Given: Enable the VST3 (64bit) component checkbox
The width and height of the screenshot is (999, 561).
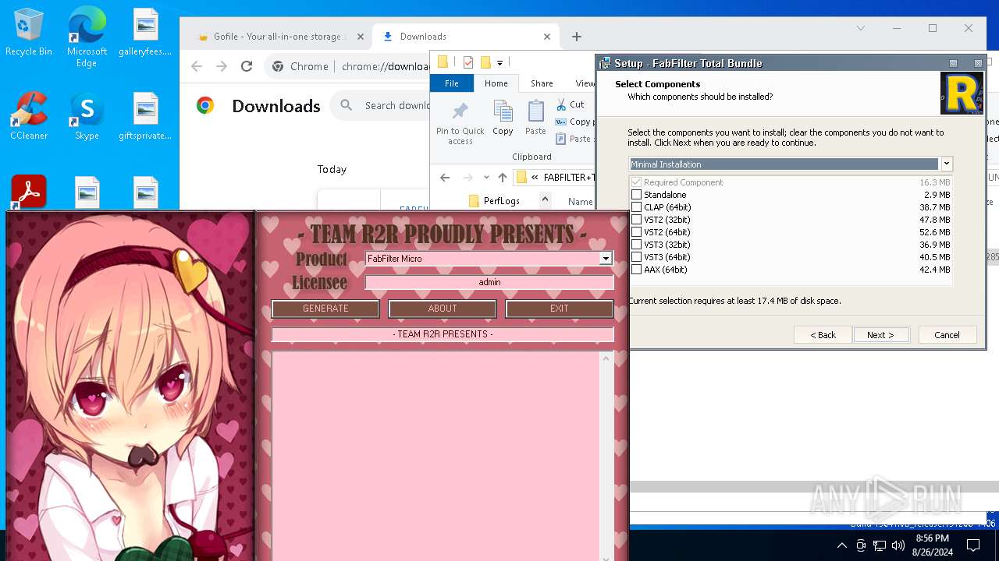Looking at the screenshot, I should tap(637, 257).
